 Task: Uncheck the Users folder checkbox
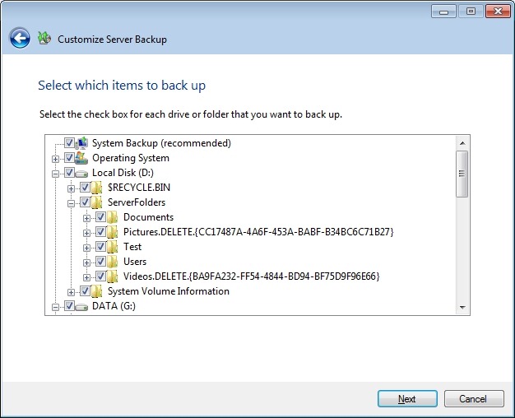100,262
